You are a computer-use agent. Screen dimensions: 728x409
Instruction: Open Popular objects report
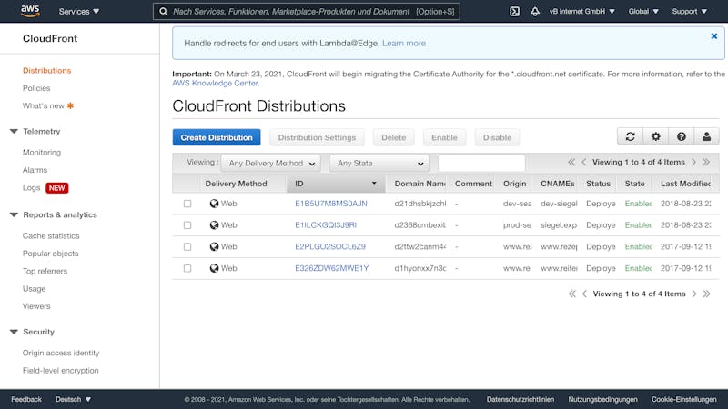[51, 254]
